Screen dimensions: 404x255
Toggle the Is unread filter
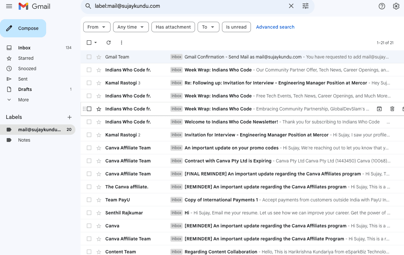(x=236, y=27)
